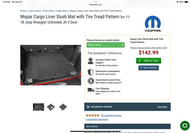This screenshot has width=191, height=133.
Task: Open the 25 customer reviews link
Action: (111, 116)
